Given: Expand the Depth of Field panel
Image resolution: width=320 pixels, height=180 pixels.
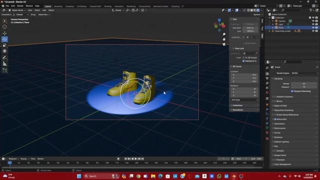Looking at the screenshot, I should tap(280, 105).
